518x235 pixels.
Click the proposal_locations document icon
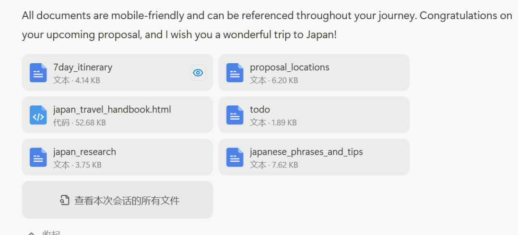(235, 73)
